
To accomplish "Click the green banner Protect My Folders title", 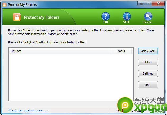I will click(x=42, y=17).
